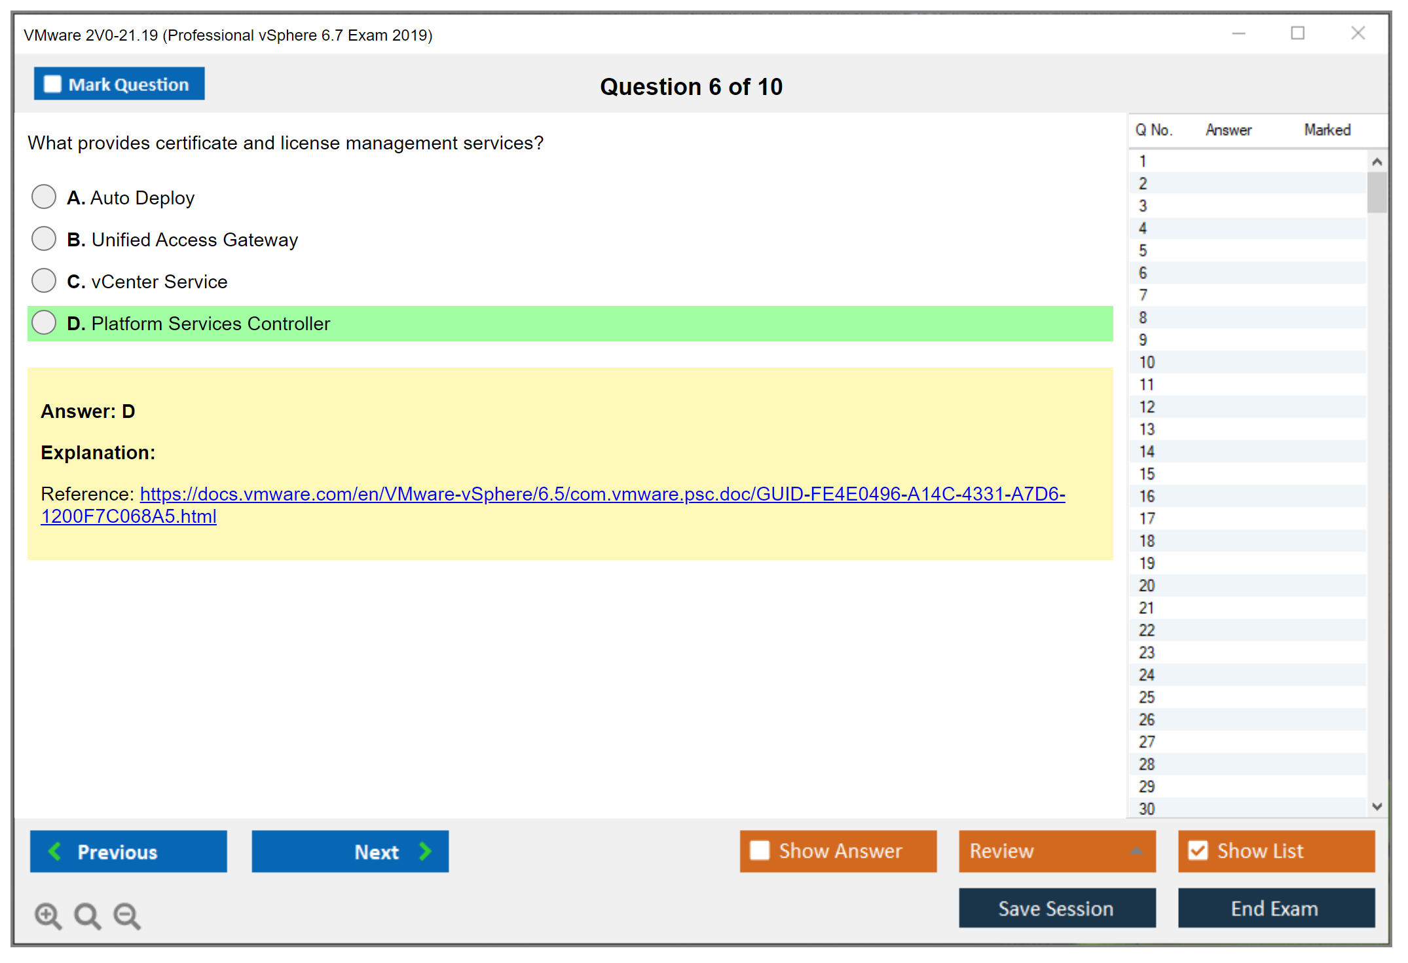Choose option D. Platform Services Controller

click(x=44, y=322)
